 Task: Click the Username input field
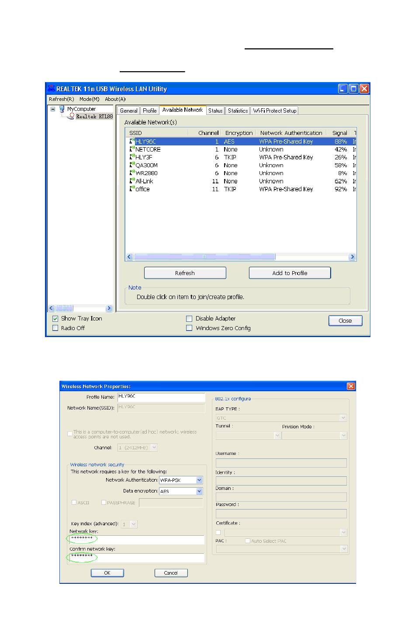281,463
